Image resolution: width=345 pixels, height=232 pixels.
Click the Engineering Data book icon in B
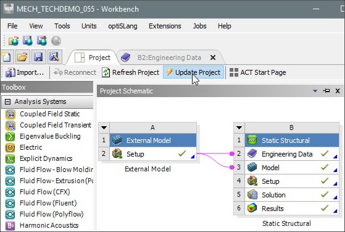(252, 153)
